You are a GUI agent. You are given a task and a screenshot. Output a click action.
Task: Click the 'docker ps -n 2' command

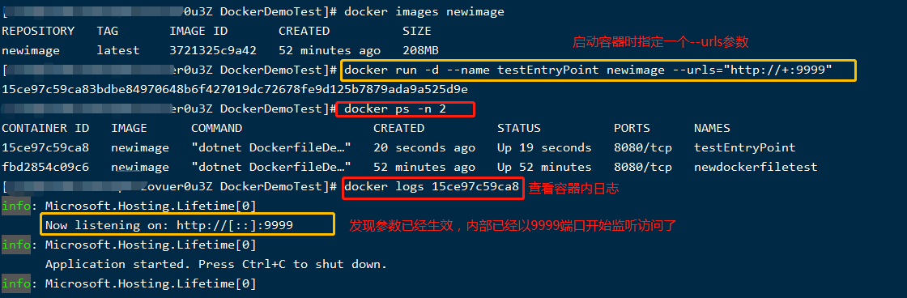[x=395, y=109]
